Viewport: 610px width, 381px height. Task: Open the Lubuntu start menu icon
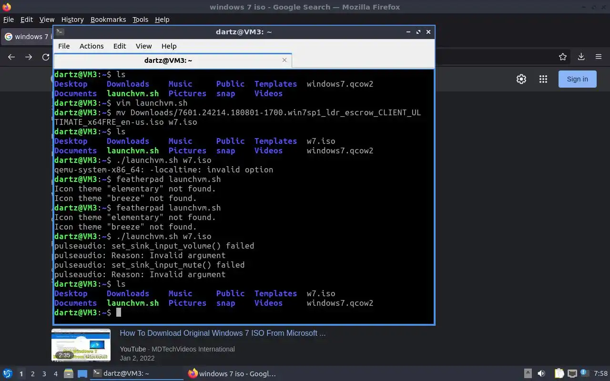(8, 373)
